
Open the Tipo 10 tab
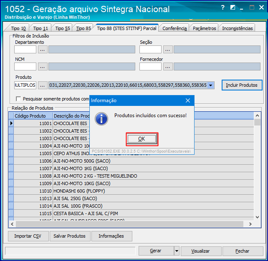click(18, 28)
